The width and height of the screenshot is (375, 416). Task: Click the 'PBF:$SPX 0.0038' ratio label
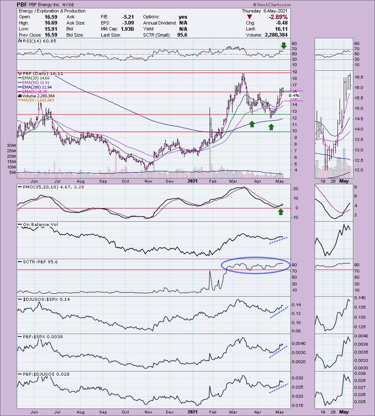tap(43, 337)
